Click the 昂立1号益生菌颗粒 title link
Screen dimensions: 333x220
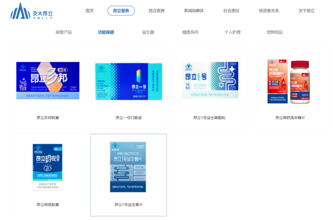pyautogui.click(x=209, y=118)
